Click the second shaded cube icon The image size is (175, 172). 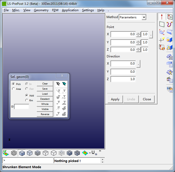[x=30, y=153]
